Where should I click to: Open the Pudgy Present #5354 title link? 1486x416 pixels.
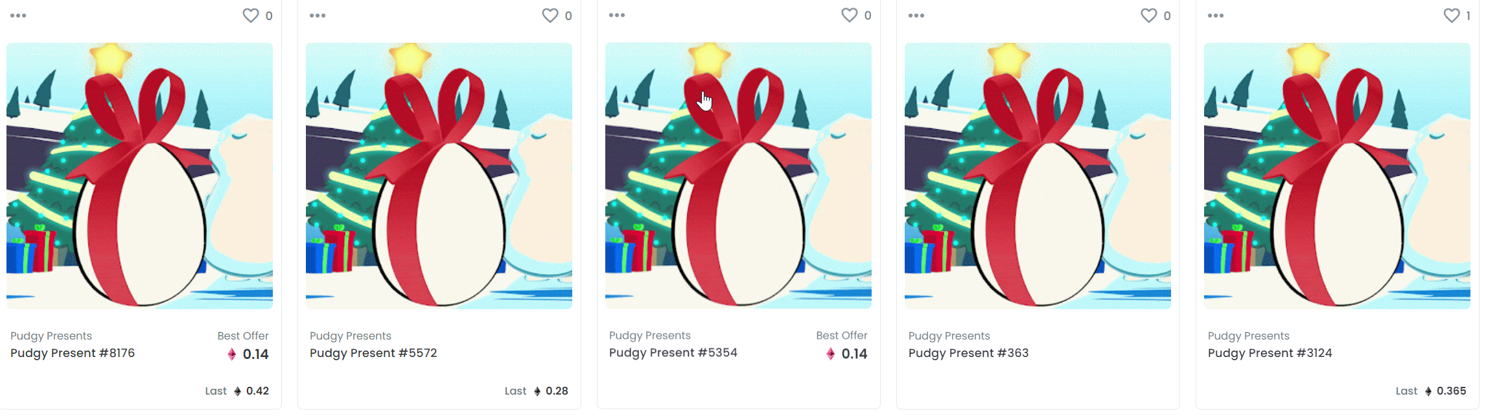coord(673,352)
